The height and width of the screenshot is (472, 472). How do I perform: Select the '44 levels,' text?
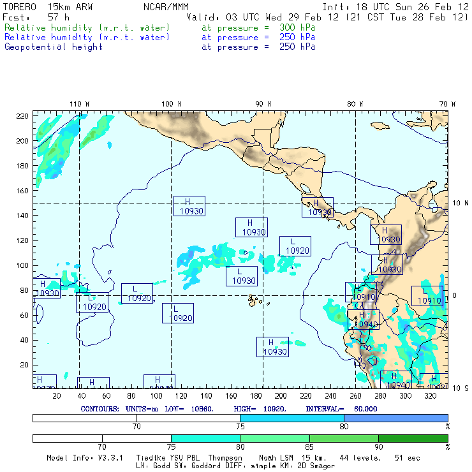(x=360, y=458)
